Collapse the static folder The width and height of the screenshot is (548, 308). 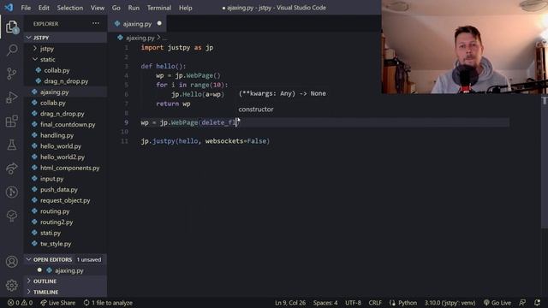(x=65, y=59)
